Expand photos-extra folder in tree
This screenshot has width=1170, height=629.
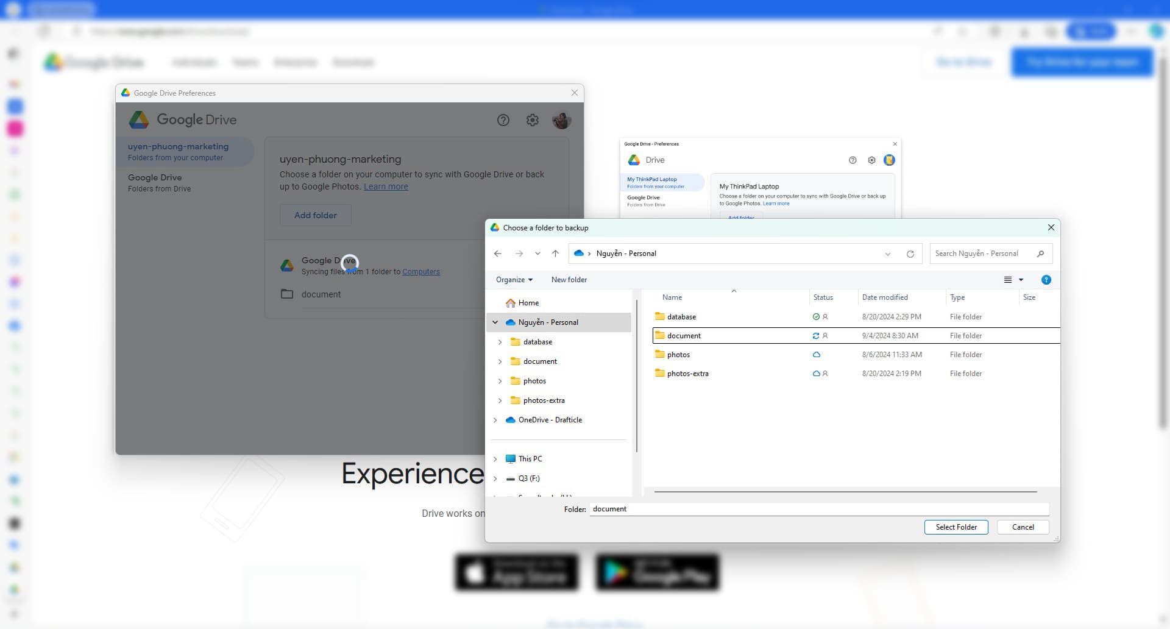click(500, 400)
